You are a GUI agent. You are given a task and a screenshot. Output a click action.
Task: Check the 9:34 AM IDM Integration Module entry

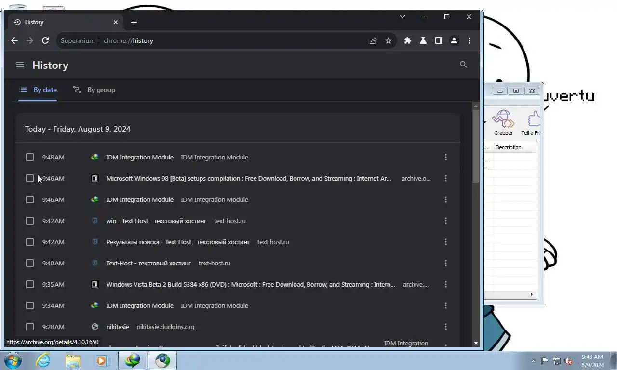click(x=30, y=305)
